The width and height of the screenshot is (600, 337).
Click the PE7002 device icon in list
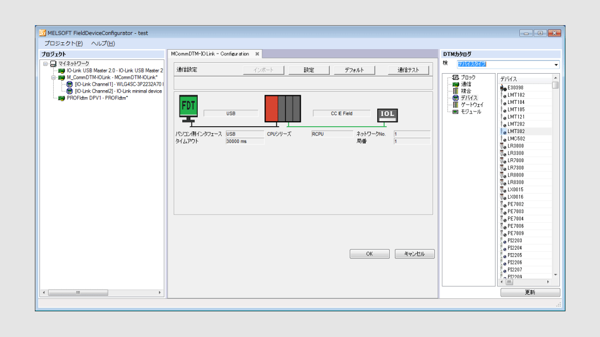(x=503, y=204)
